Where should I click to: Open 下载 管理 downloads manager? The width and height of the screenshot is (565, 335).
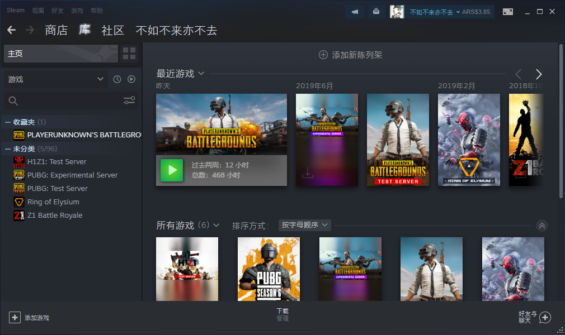[282, 314]
